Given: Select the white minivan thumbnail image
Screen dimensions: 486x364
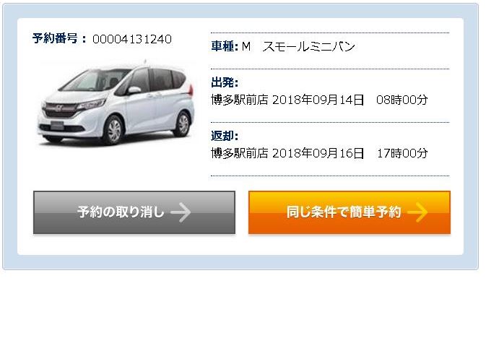Looking at the screenshot, I should point(116,103).
